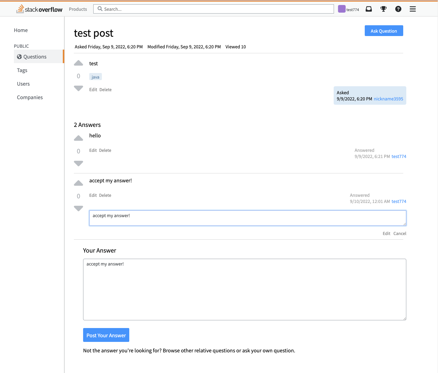Click the '2 Answers' heading
Screen dimensions: 438x373
87,125
